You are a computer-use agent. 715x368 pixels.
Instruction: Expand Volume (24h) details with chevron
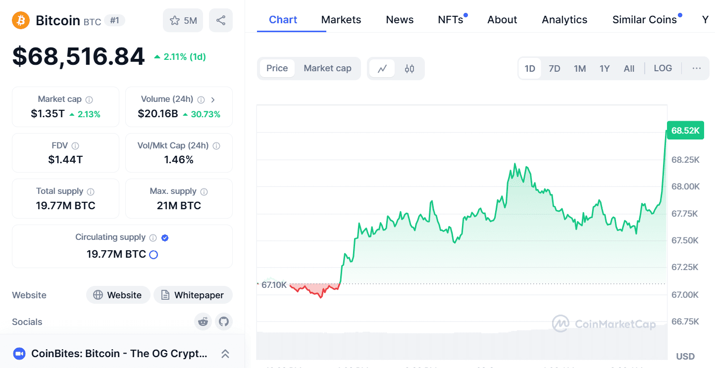coord(213,99)
